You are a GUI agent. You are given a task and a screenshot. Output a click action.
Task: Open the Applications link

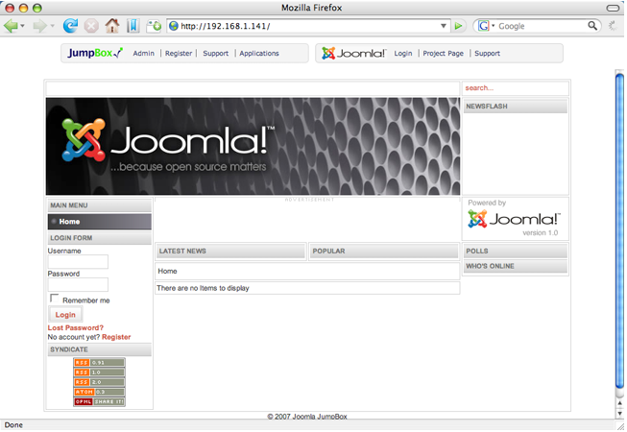pos(259,53)
